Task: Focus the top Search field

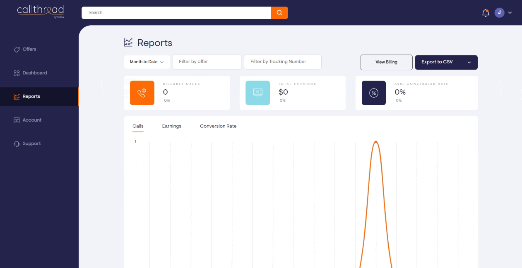Action: [x=176, y=13]
